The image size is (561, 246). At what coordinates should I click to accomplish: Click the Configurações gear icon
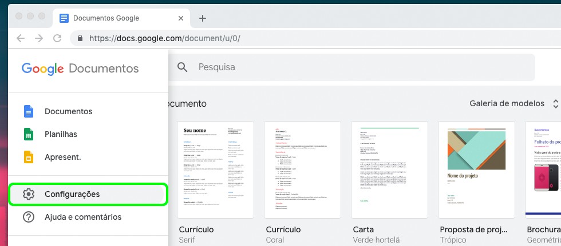click(29, 194)
